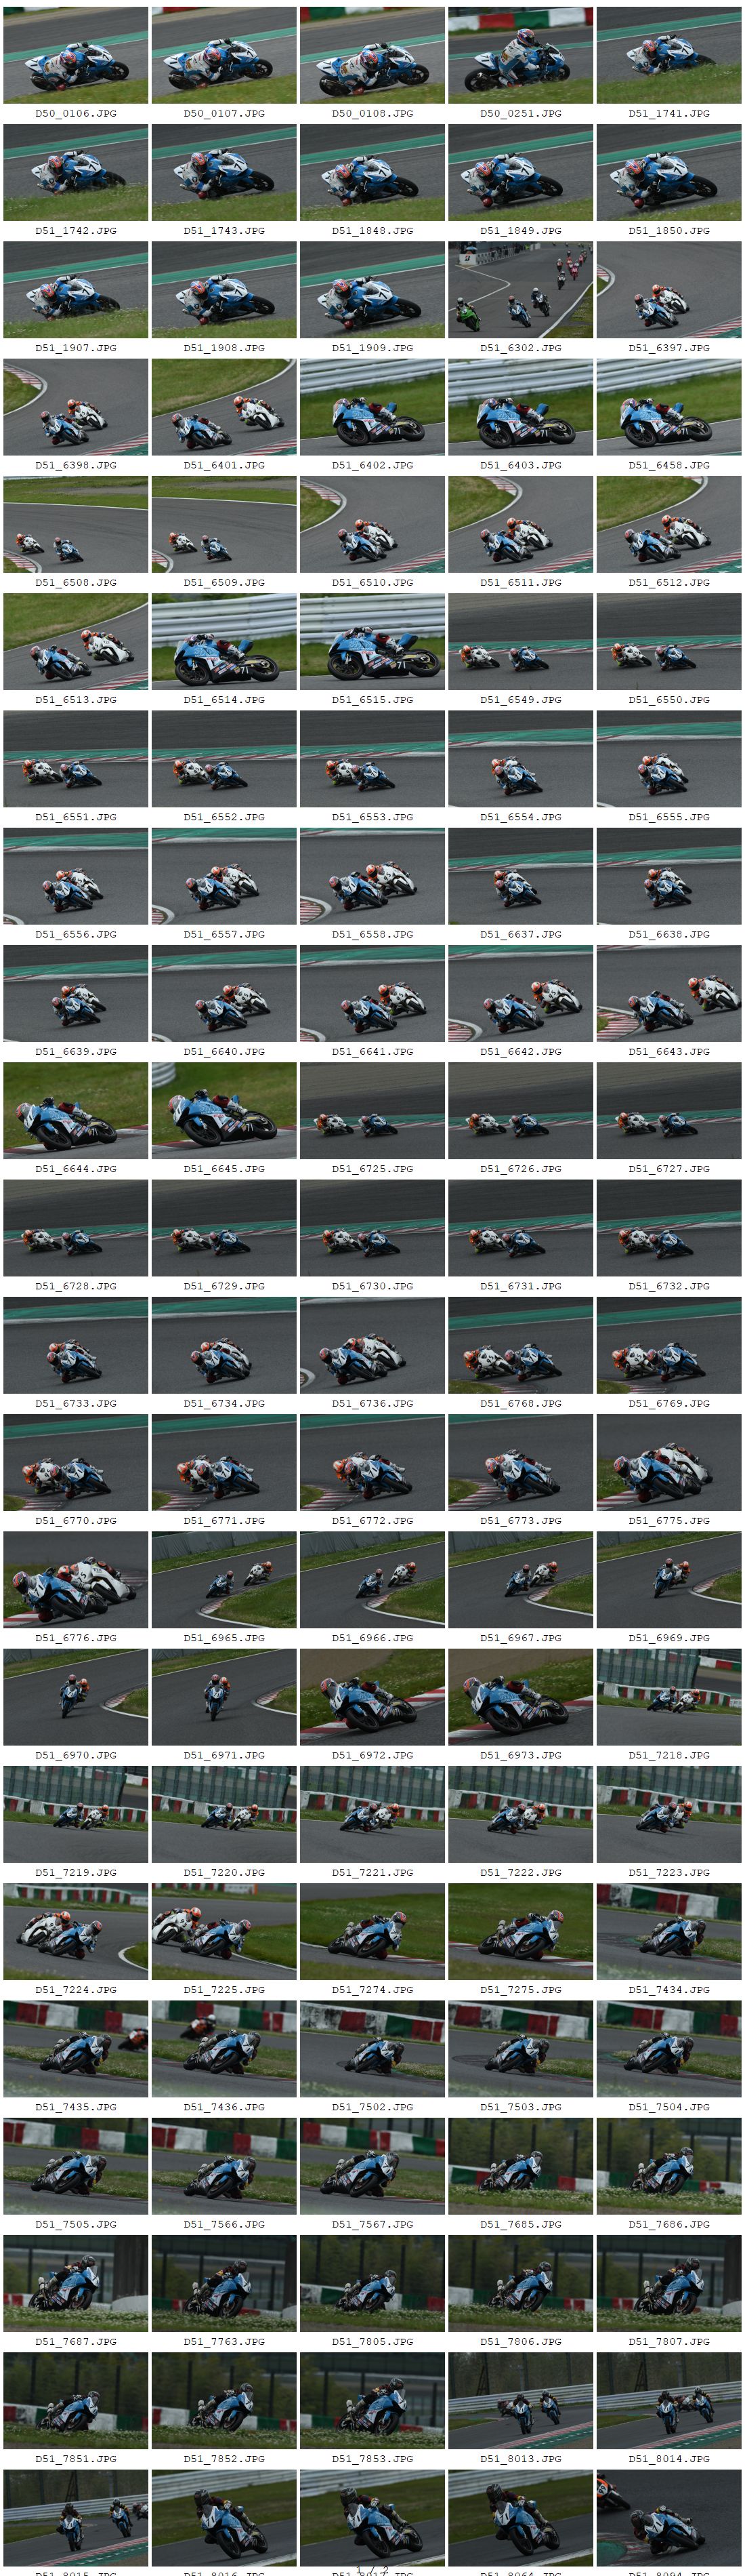
Task: Open image D51_6508.JPG
Action: [76, 524]
